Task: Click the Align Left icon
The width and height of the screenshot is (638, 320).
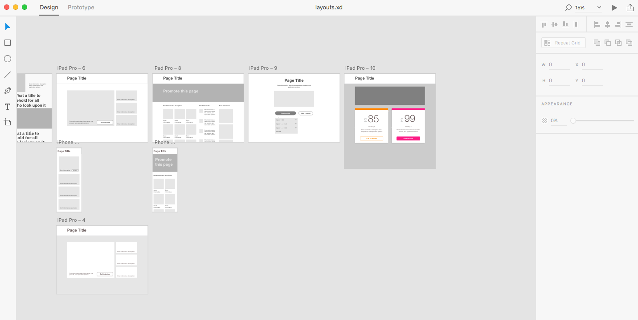Action: click(597, 24)
